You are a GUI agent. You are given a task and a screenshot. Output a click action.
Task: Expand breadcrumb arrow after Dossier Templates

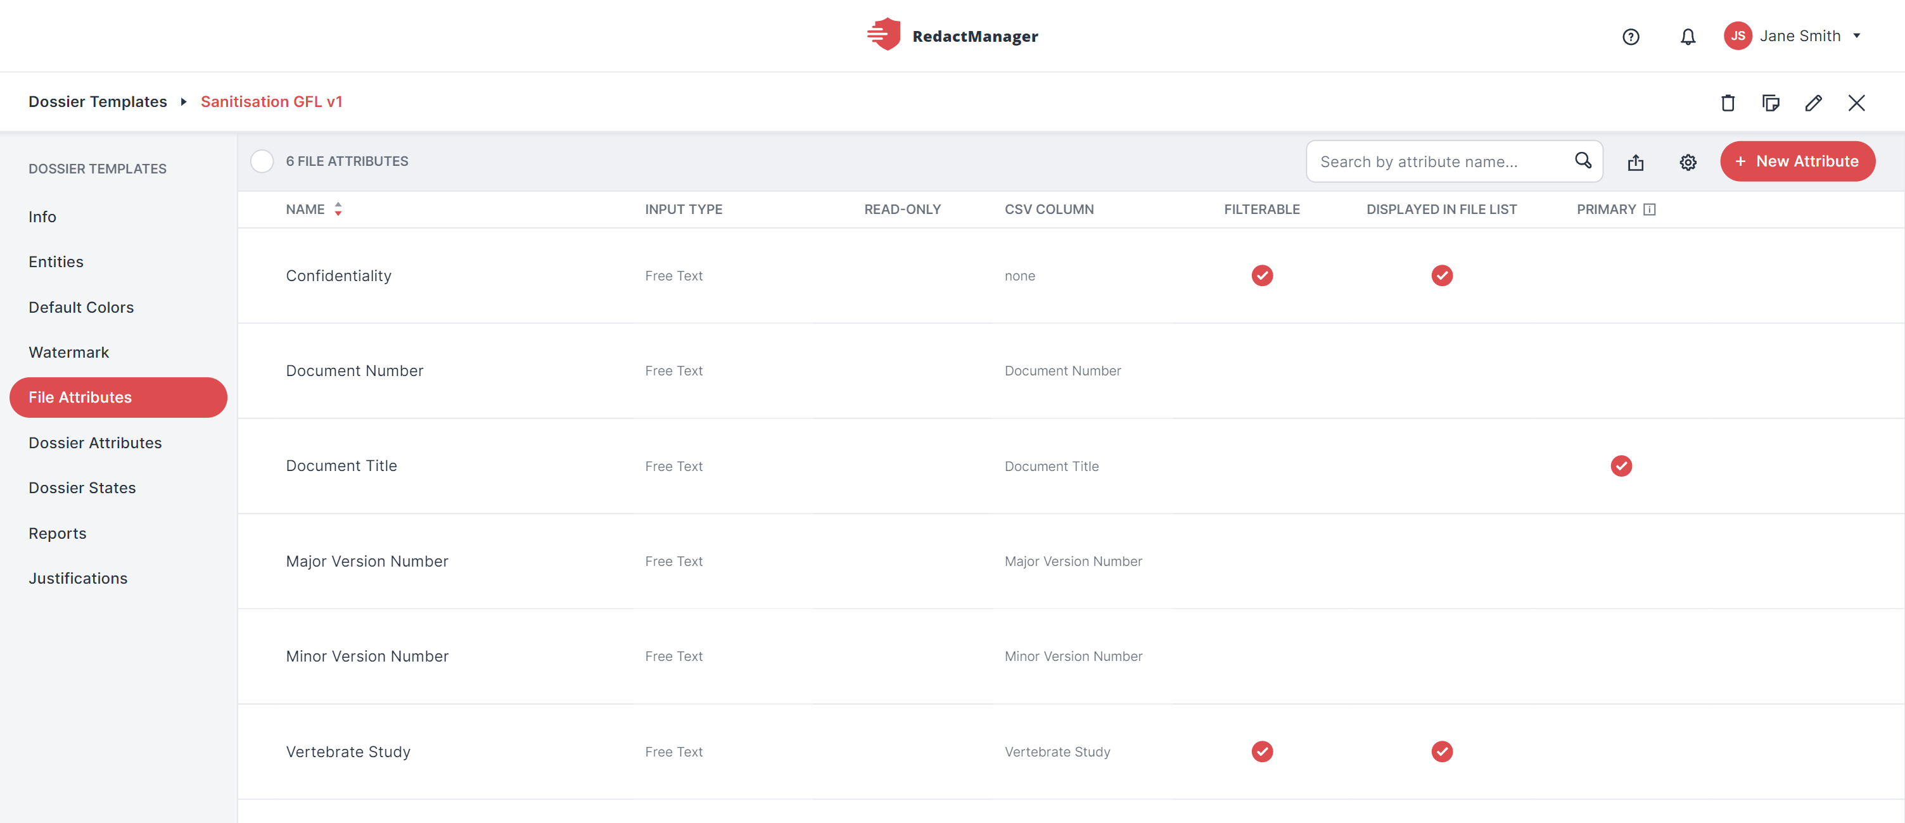pyautogui.click(x=183, y=102)
